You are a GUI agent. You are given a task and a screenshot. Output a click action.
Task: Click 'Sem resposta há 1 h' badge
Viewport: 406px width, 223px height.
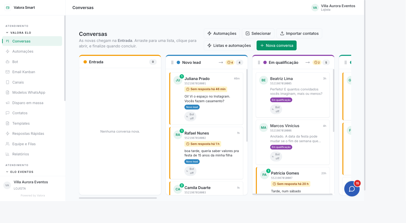[x=203, y=144]
